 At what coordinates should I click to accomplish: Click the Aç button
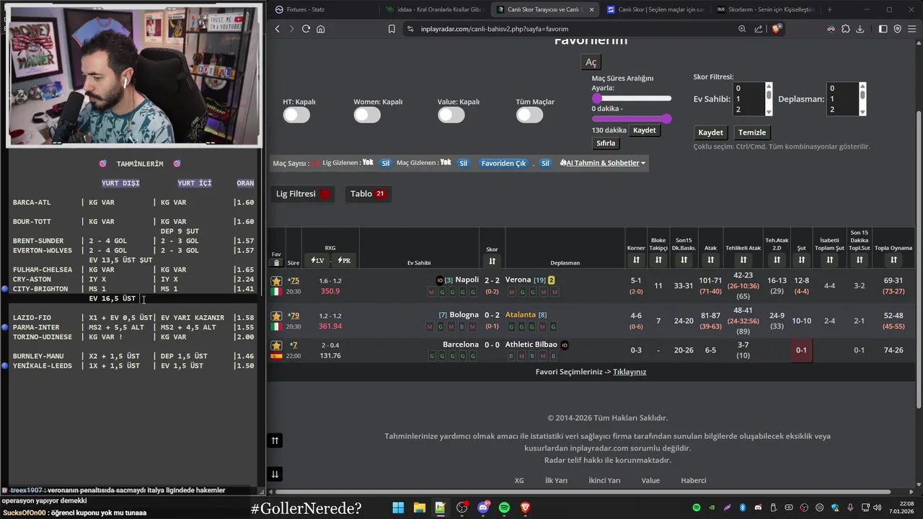click(591, 62)
